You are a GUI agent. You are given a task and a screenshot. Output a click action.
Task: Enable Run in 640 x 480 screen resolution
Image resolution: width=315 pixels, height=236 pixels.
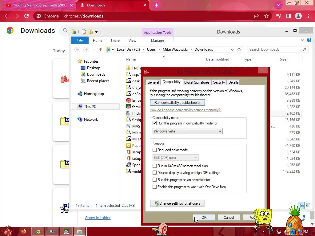(x=154, y=166)
